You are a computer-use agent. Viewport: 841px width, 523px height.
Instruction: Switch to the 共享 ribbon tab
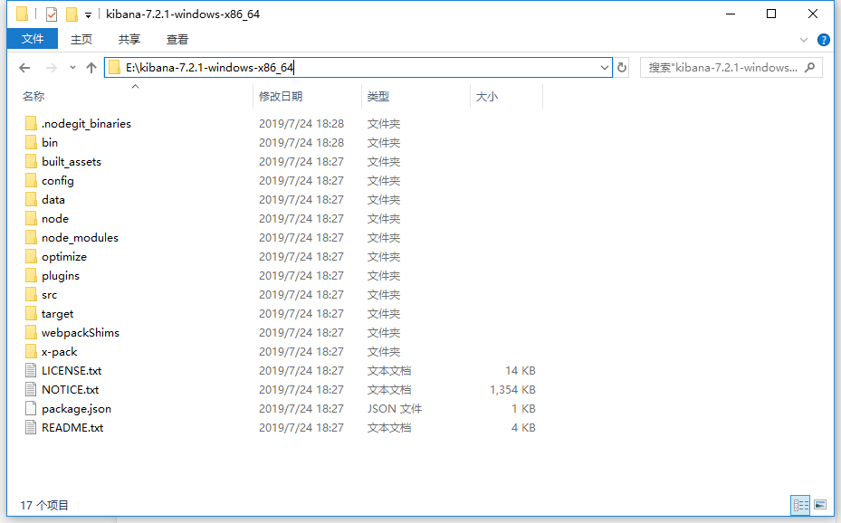[x=129, y=39]
